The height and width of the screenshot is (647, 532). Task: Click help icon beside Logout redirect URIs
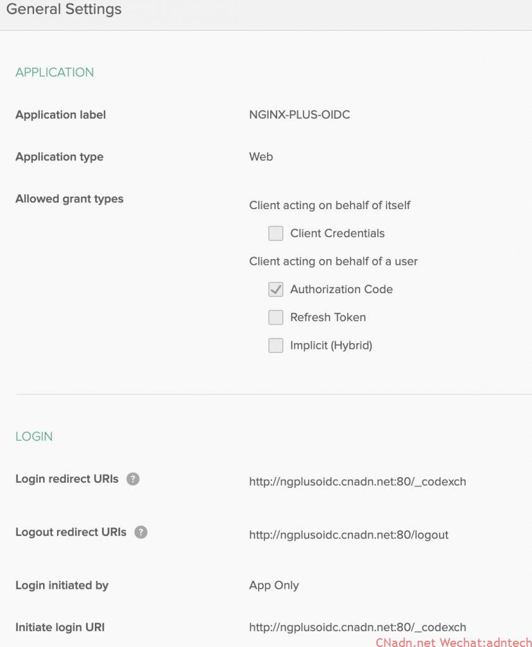pyautogui.click(x=141, y=532)
